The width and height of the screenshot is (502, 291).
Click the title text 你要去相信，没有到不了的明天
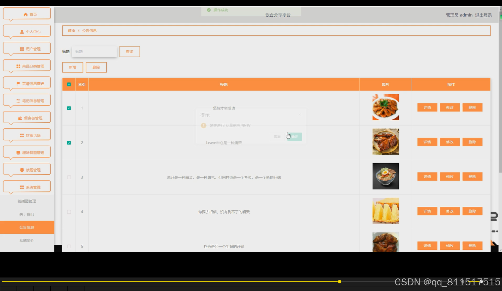pos(224,212)
